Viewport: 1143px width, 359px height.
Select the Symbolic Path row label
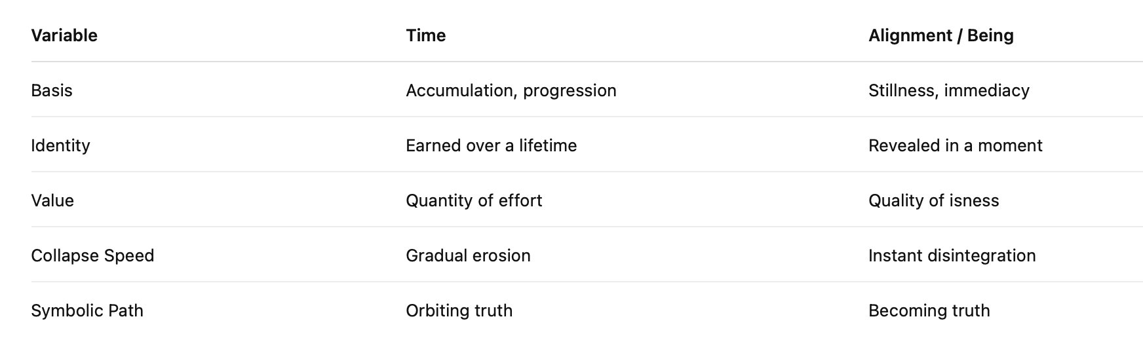[x=87, y=311]
